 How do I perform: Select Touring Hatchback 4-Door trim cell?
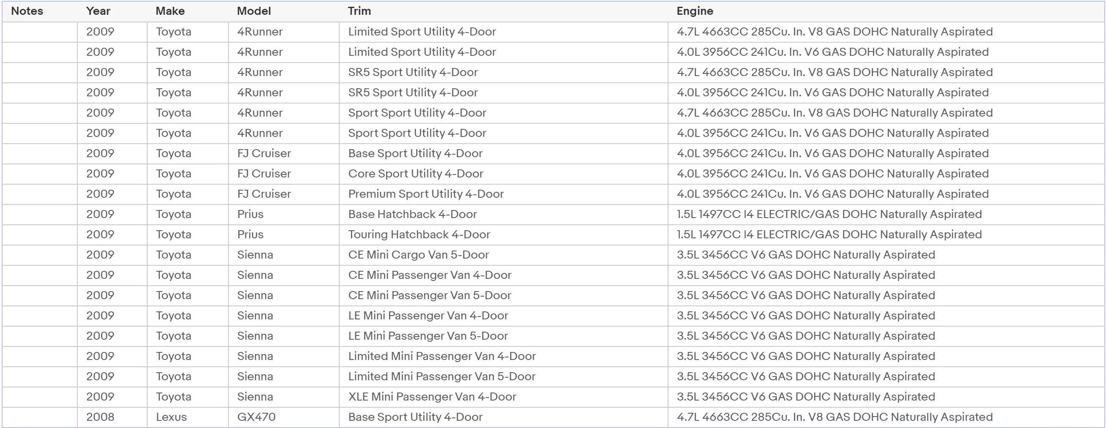pyautogui.click(x=503, y=234)
